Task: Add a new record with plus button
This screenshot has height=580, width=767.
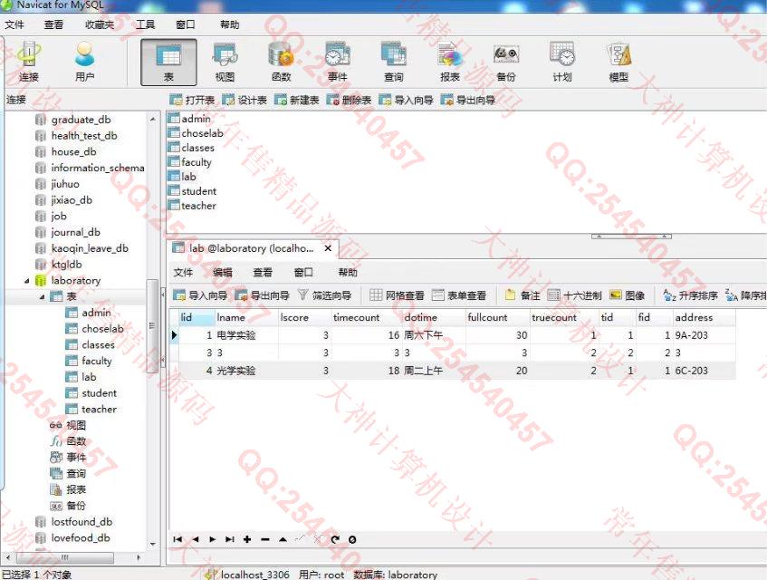Action: pyautogui.click(x=247, y=539)
